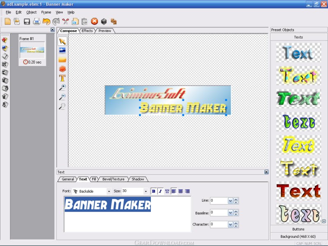Switch to the Effects tab
This screenshot has height=246, width=328.
pyautogui.click(x=87, y=31)
